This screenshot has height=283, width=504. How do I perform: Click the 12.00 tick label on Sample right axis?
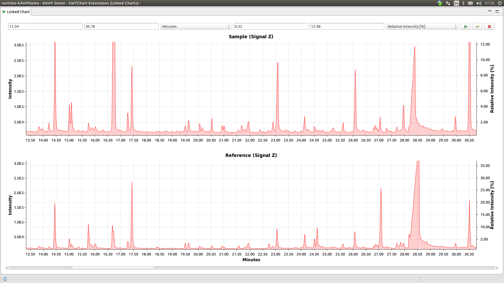[485, 44]
